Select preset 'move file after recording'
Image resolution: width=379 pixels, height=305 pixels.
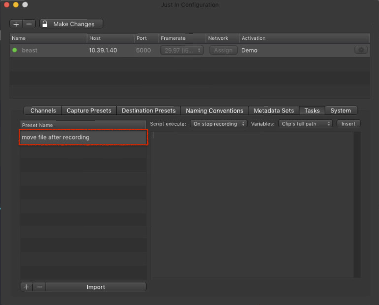[x=83, y=137]
